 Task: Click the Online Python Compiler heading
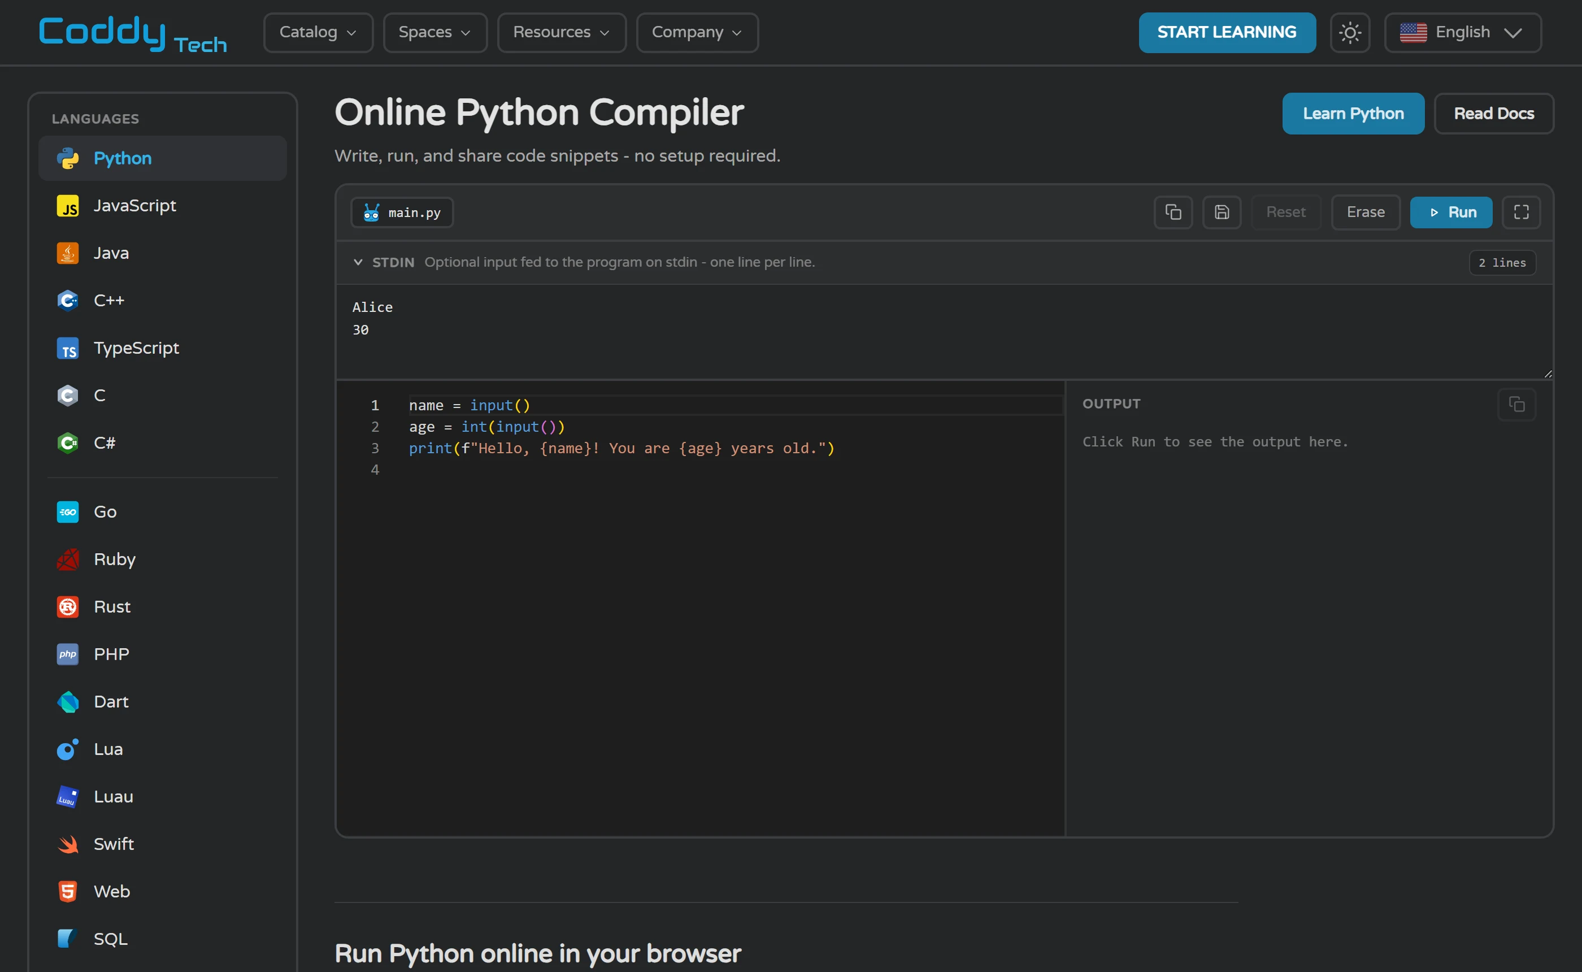coord(538,112)
